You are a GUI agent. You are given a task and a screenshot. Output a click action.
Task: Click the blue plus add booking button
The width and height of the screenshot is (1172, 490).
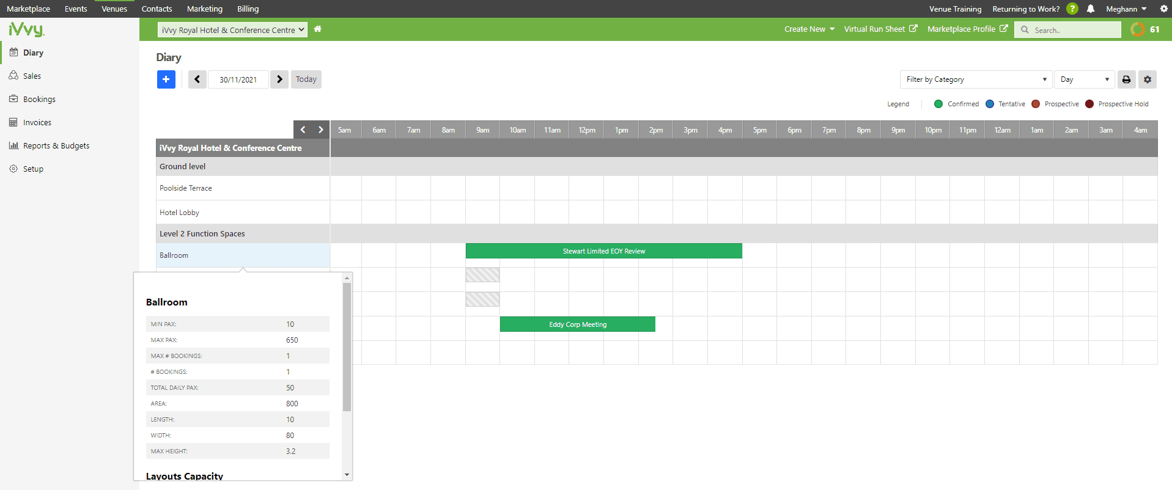pyautogui.click(x=166, y=79)
